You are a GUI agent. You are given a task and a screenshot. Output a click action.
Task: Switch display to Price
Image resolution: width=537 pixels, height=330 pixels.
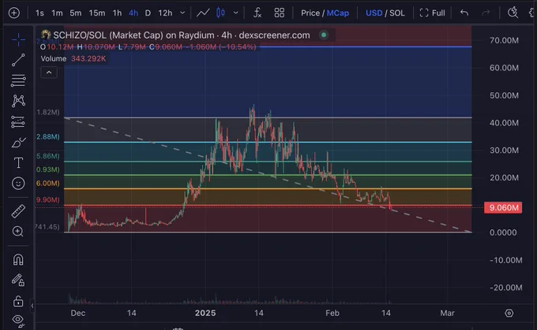310,13
